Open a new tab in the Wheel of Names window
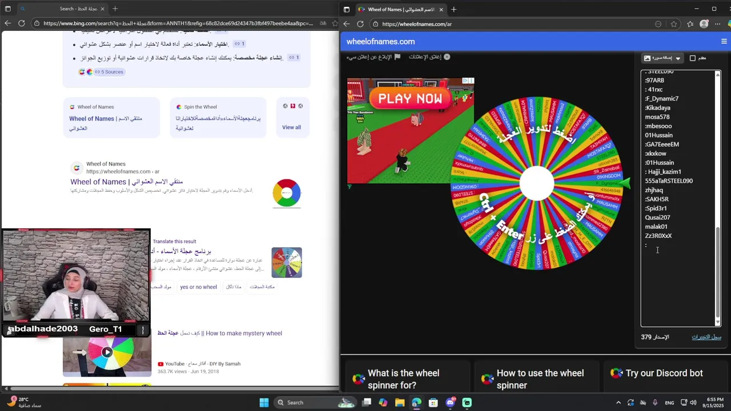 453,9
